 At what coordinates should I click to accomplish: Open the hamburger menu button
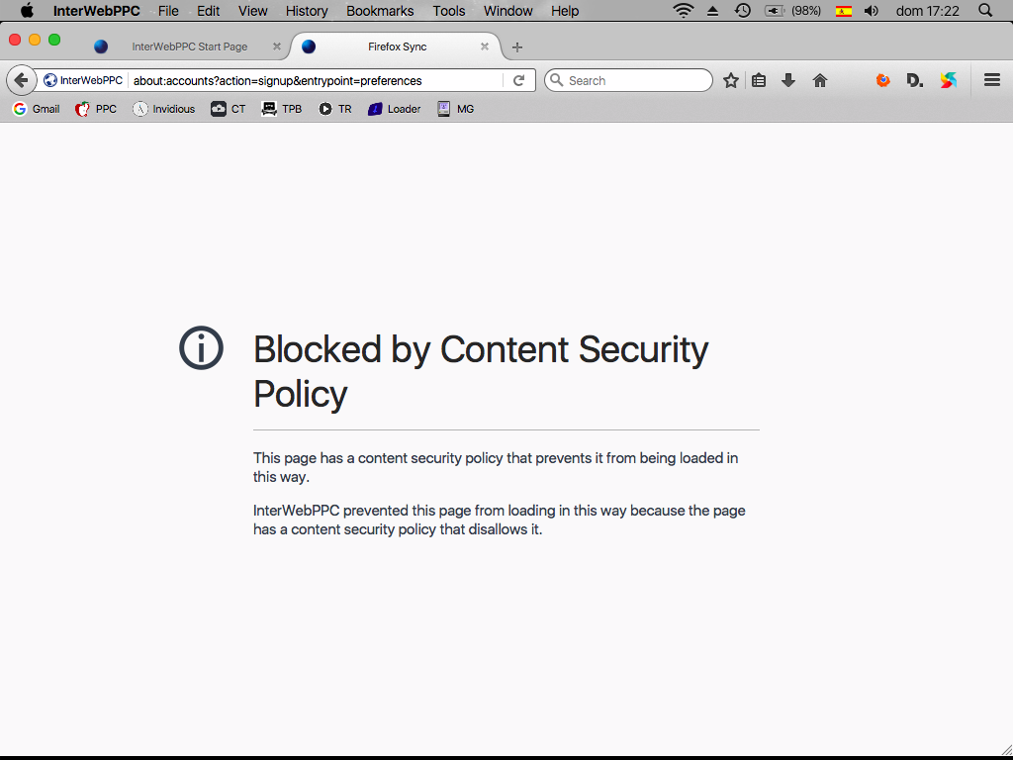(x=992, y=80)
